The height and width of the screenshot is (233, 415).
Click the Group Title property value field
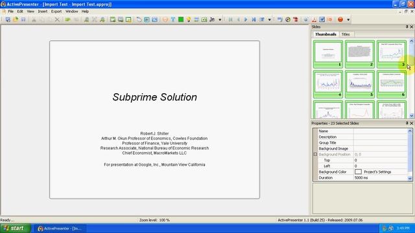click(381, 142)
